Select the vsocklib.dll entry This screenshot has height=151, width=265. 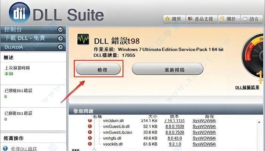pyautogui.click(x=113, y=144)
